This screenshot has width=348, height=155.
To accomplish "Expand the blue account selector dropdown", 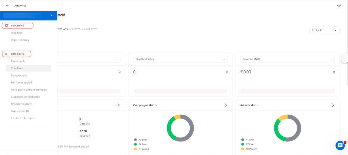I will coord(52,16).
